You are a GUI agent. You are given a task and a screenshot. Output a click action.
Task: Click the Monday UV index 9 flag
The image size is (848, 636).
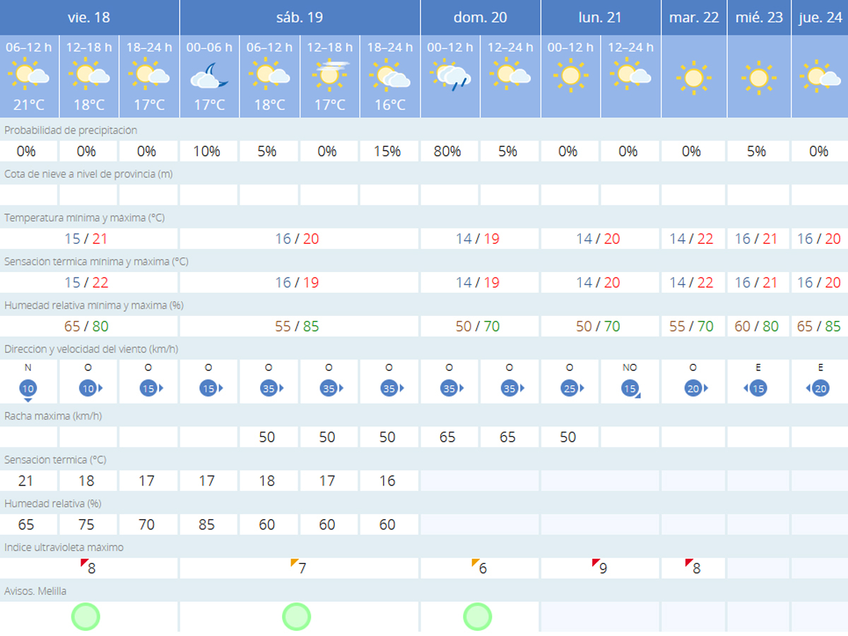(596, 563)
